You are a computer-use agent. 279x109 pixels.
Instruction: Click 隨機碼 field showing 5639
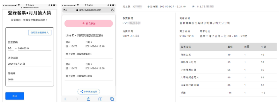(30, 79)
